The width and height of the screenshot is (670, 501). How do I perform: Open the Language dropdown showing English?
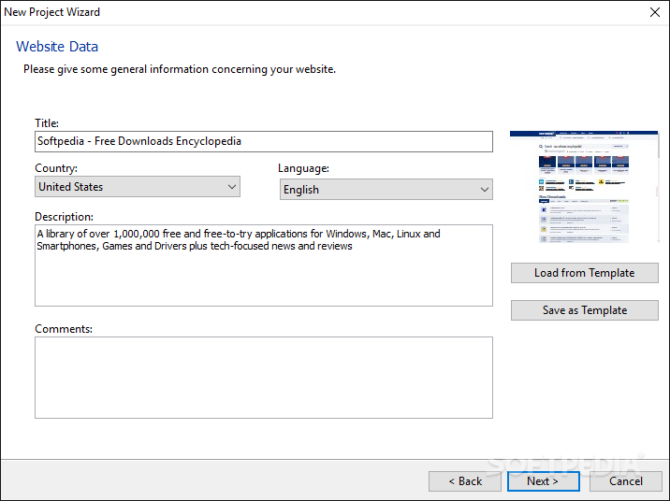386,190
